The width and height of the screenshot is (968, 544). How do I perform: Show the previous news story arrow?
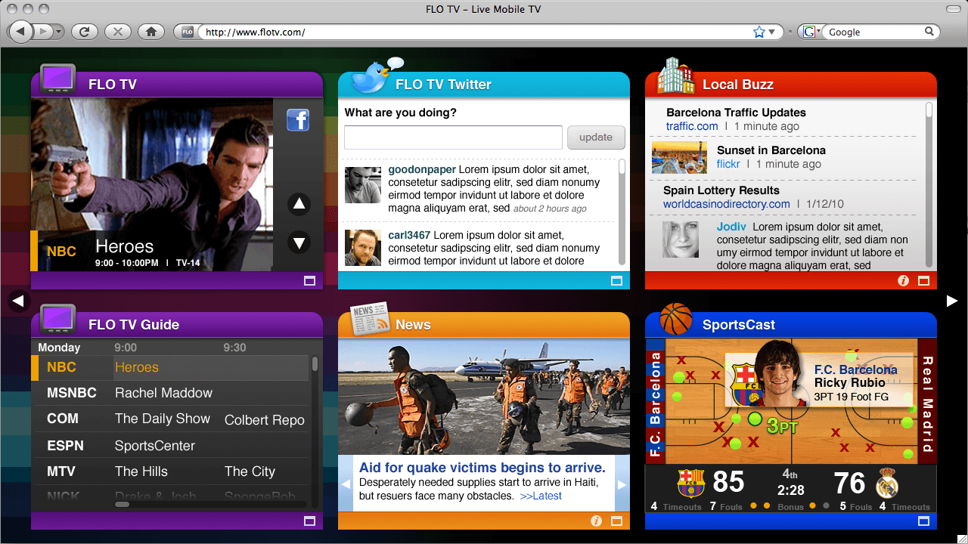(345, 484)
